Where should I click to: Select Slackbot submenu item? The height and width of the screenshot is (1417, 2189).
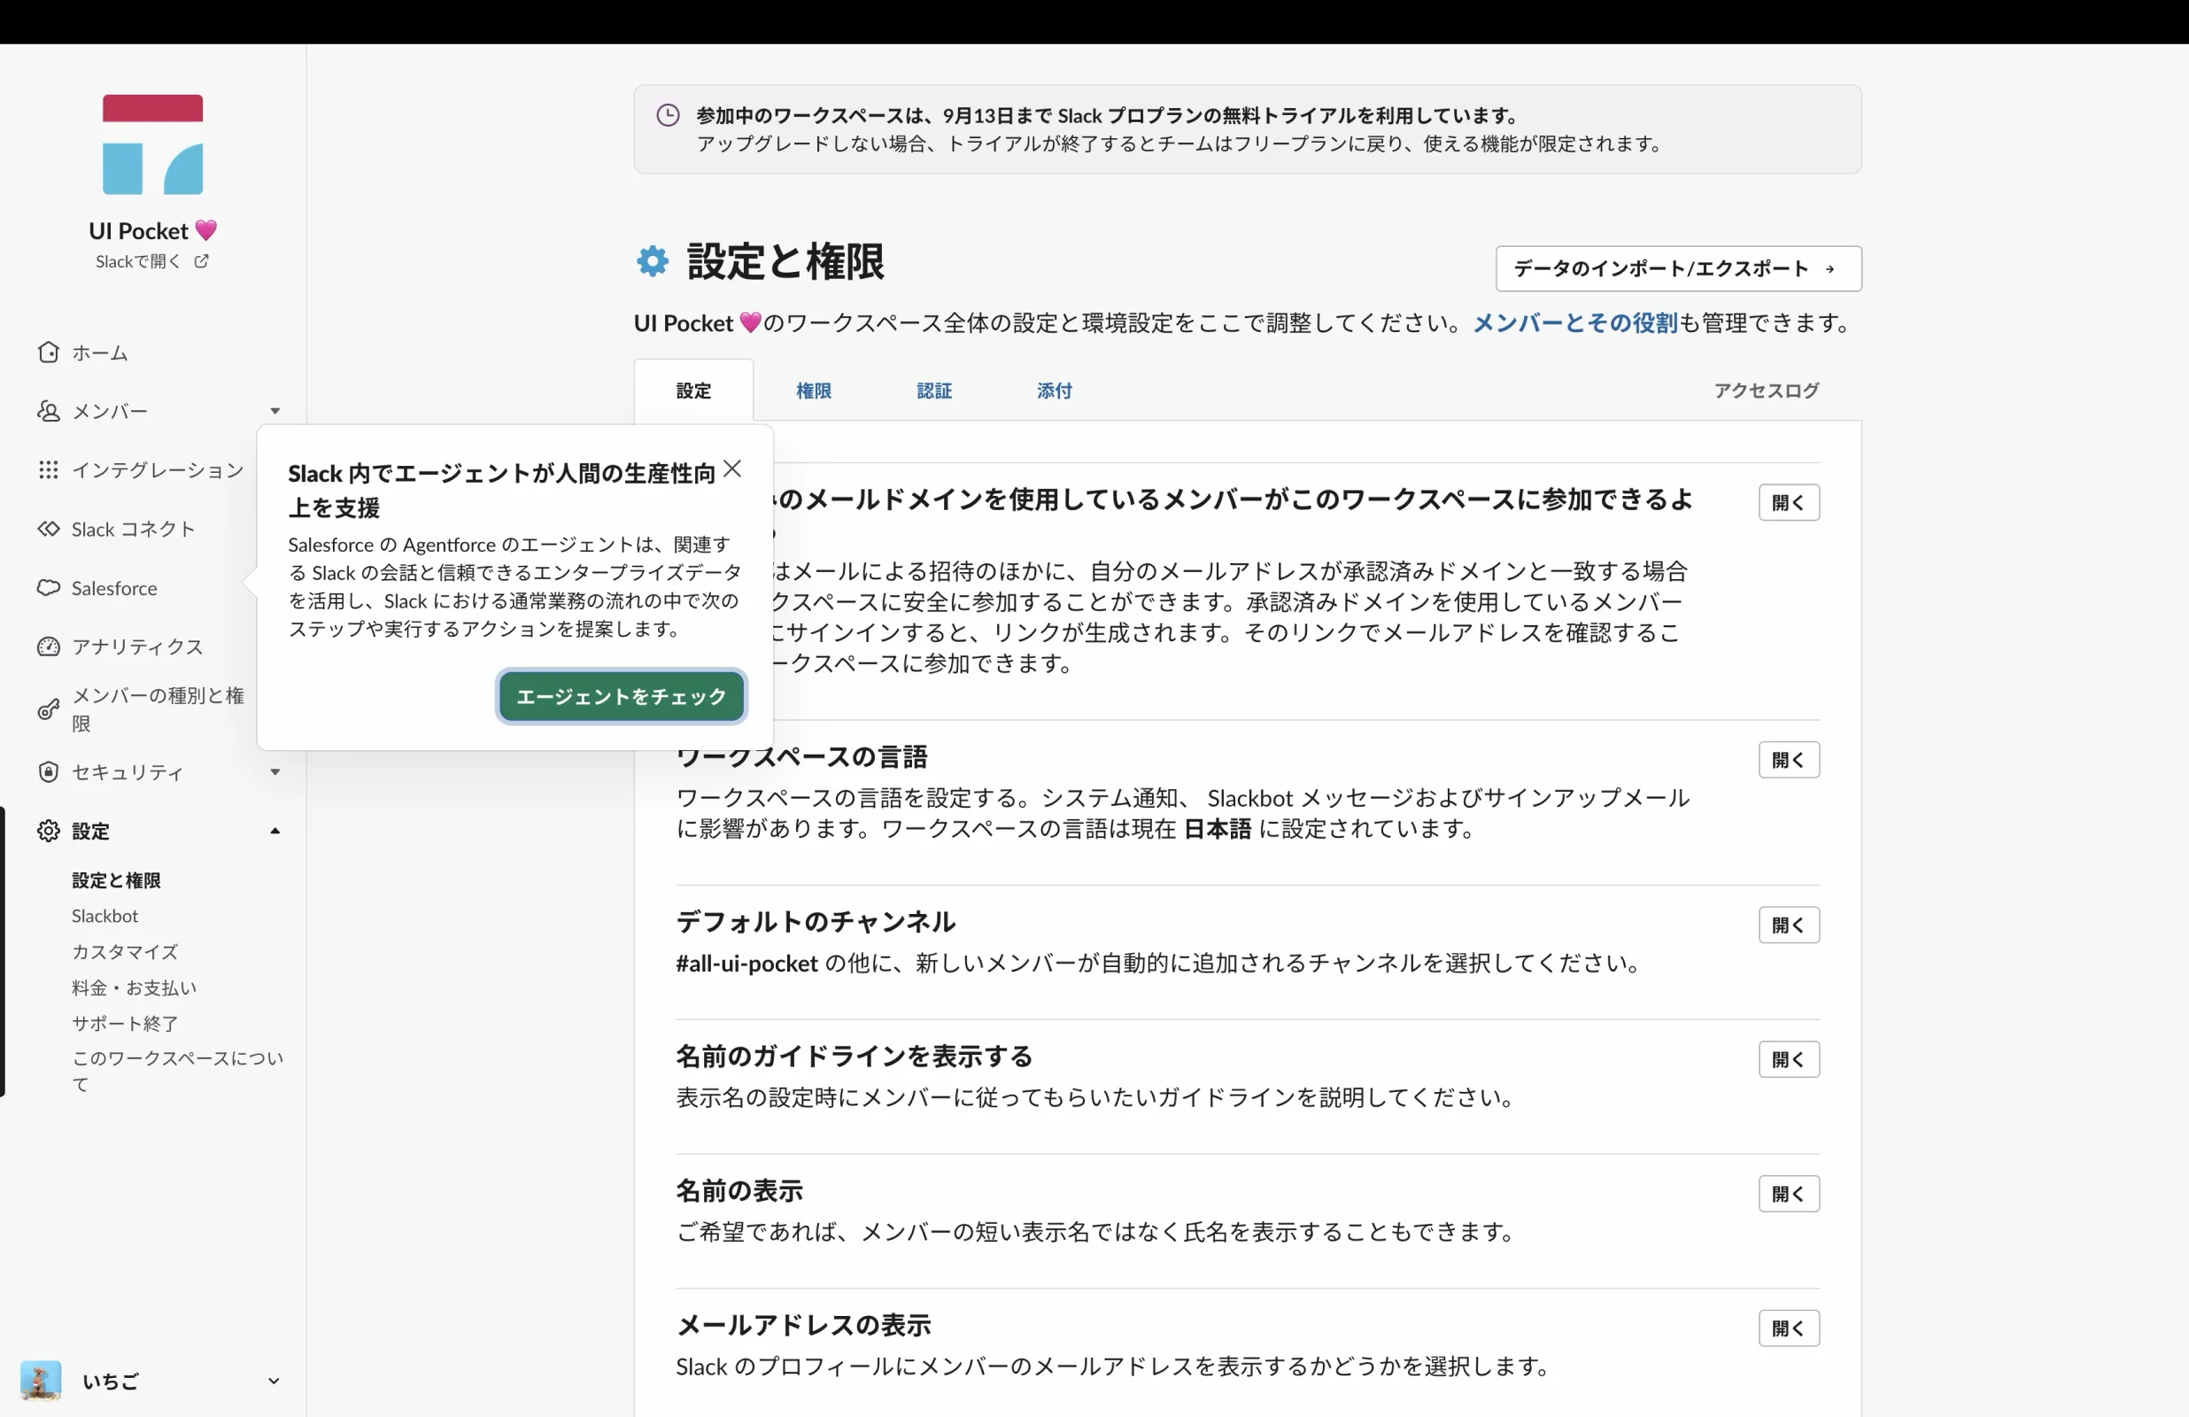pos(104,916)
